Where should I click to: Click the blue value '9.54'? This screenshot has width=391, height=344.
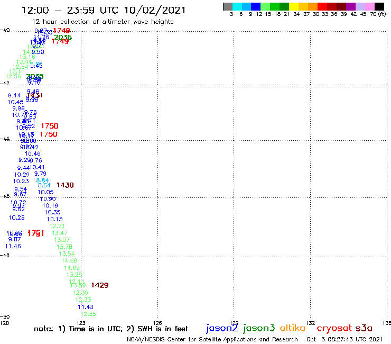point(21,189)
